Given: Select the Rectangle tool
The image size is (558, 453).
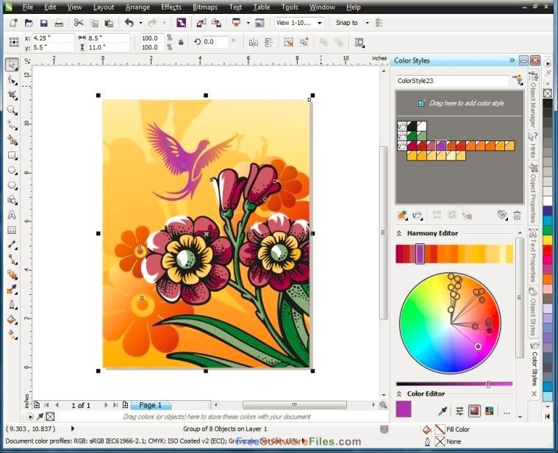Looking at the screenshot, I should [x=12, y=155].
